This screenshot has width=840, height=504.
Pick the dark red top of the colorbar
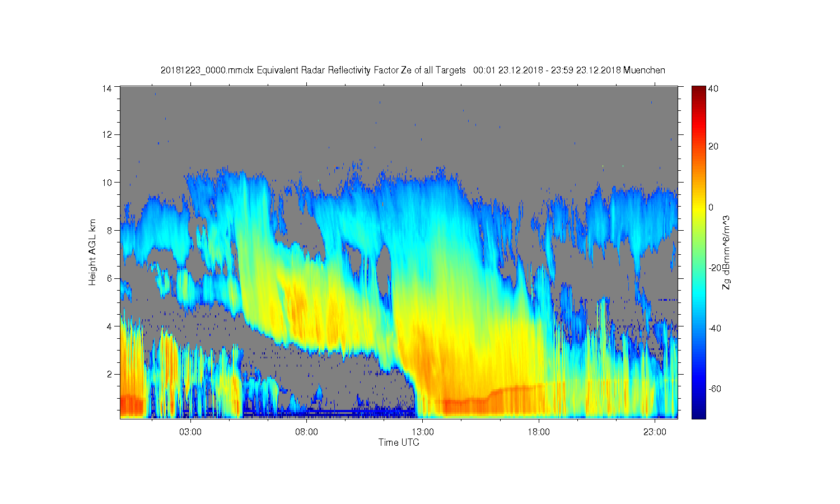tap(698, 90)
